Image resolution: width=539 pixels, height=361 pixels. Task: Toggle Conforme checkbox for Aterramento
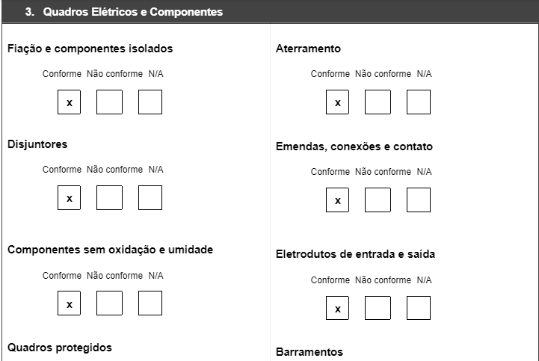coord(338,102)
